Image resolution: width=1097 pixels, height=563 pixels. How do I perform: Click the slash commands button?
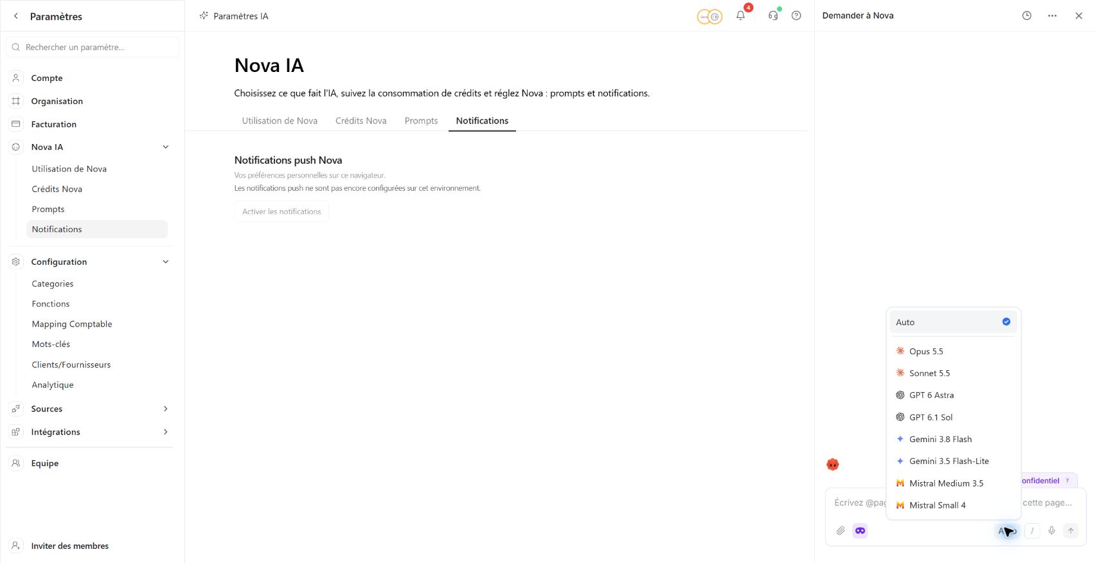click(x=1032, y=531)
